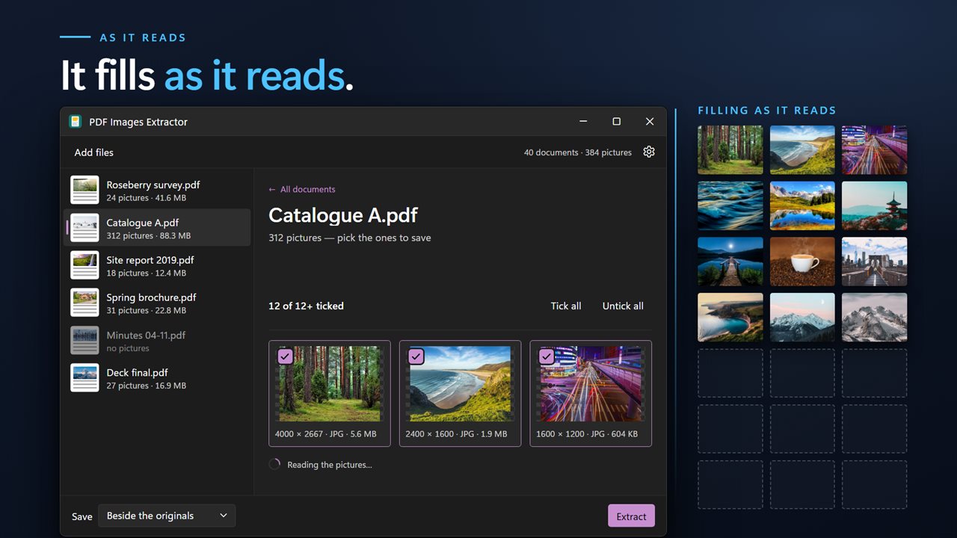
Task: Open the blue water waves thumbnail
Action: click(x=730, y=205)
